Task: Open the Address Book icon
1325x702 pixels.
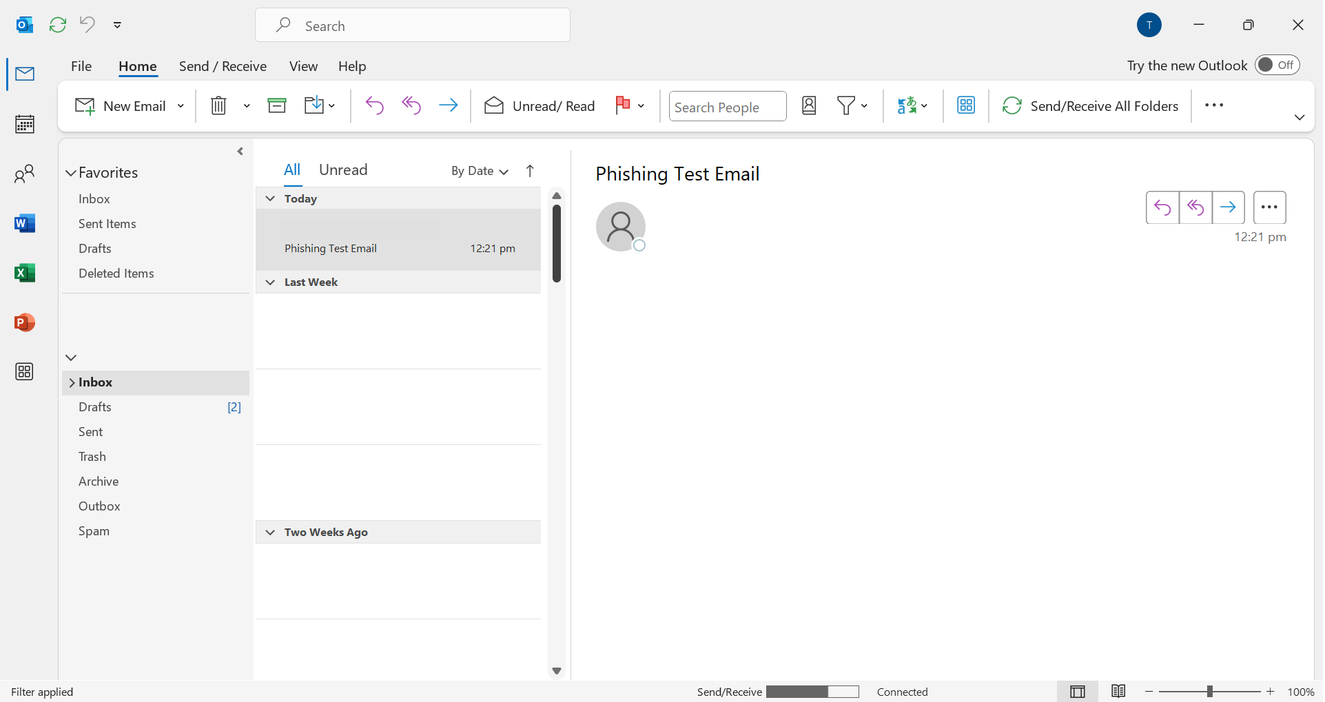Action: [810, 105]
